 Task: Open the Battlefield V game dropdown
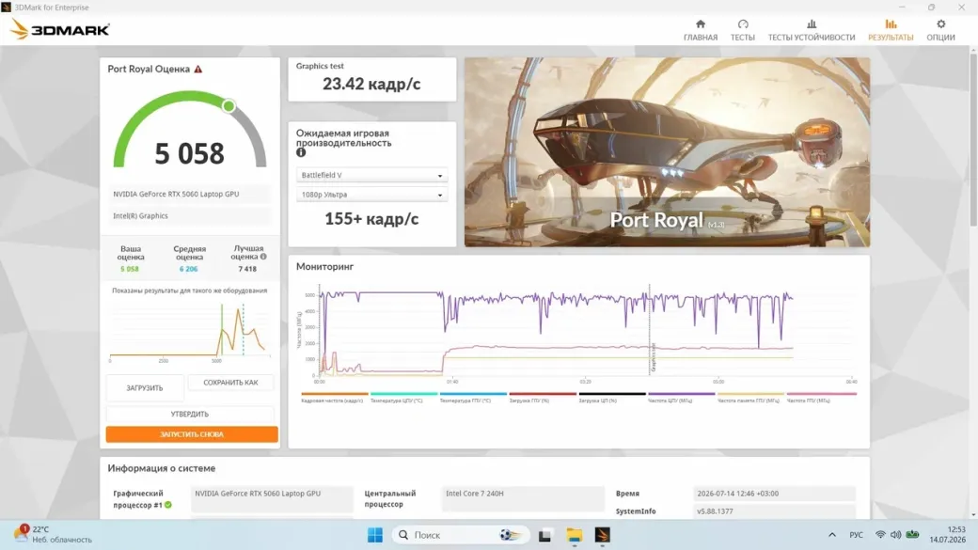[371, 175]
